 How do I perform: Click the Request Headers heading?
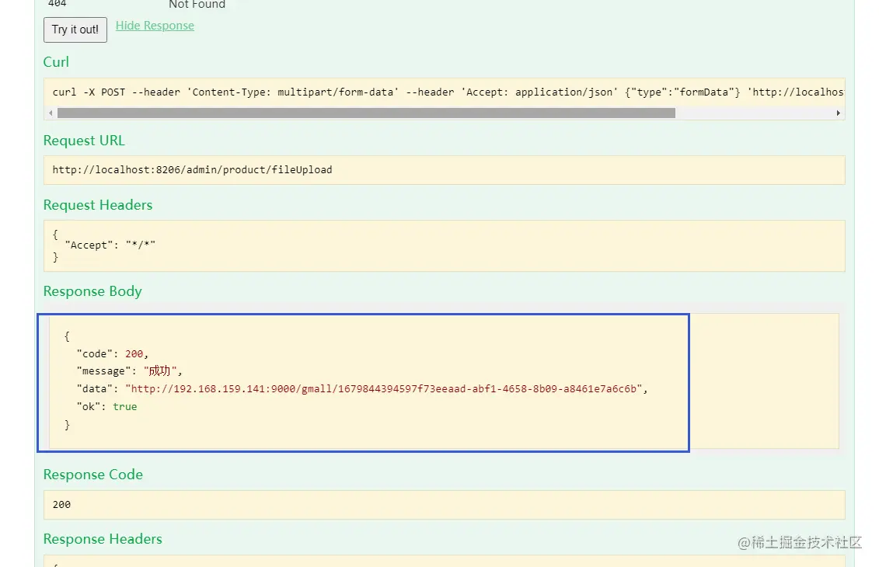(x=98, y=205)
